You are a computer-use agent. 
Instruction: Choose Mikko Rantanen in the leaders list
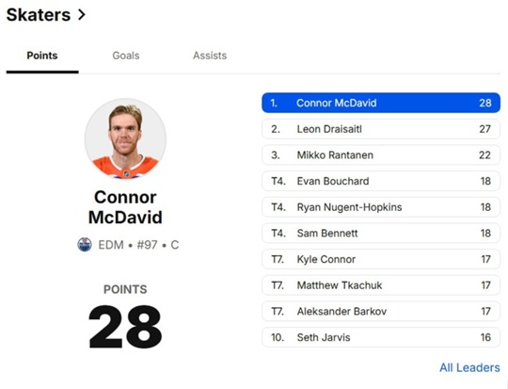(x=381, y=154)
